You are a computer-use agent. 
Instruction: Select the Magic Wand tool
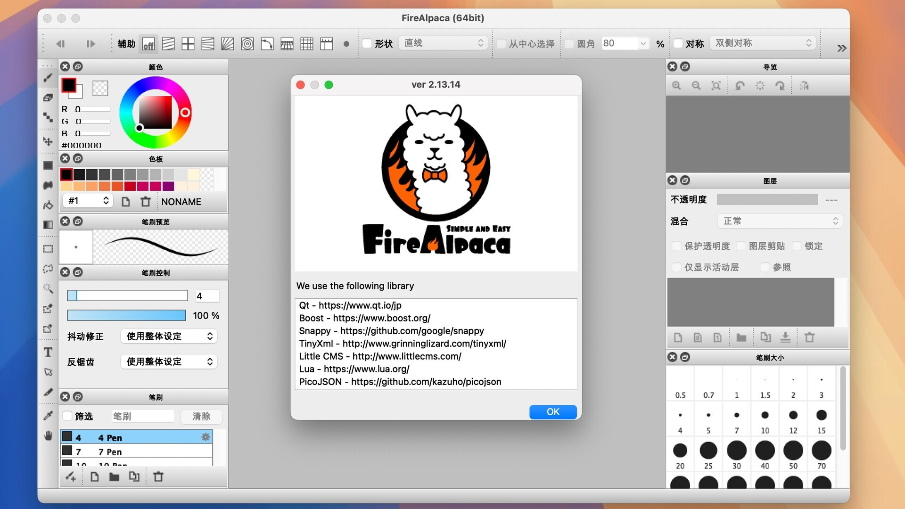pyautogui.click(x=48, y=288)
